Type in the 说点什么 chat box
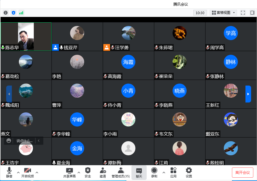 24,141
